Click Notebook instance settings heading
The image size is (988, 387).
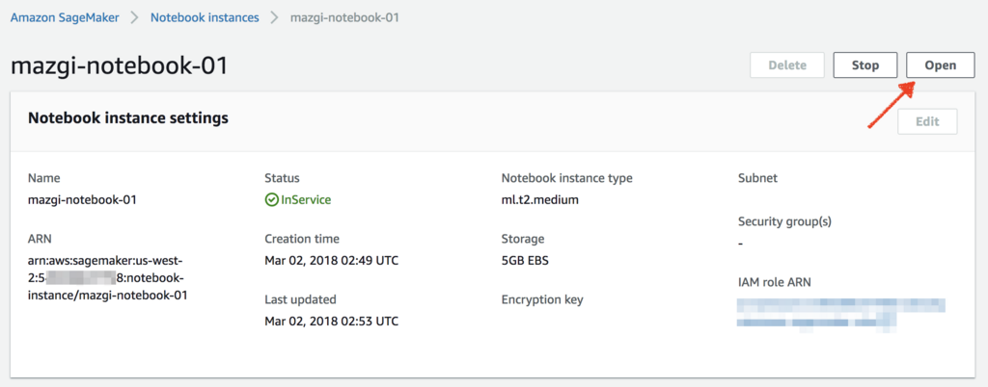(x=128, y=117)
